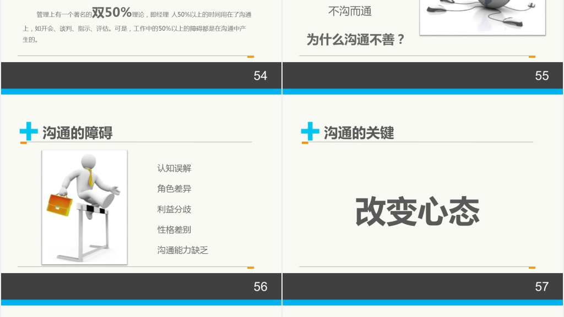Click the 沟通能力缺乏 list item

tap(183, 250)
